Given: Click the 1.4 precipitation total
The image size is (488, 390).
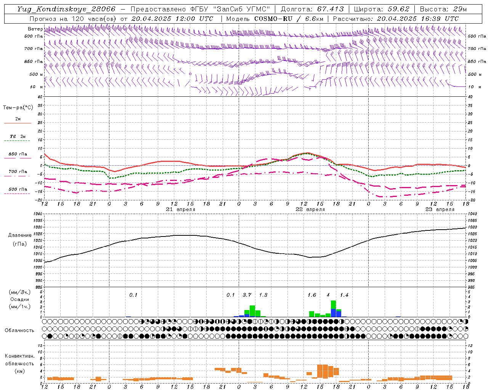Looking at the screenshot, I should coord(344,295).
